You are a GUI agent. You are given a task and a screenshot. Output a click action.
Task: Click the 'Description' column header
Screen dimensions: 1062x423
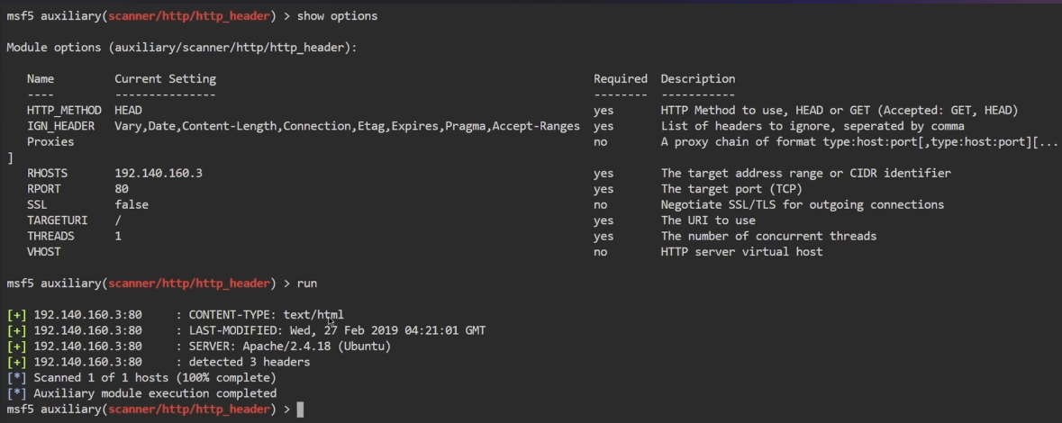pyautogui.click(x=697, y=79)
